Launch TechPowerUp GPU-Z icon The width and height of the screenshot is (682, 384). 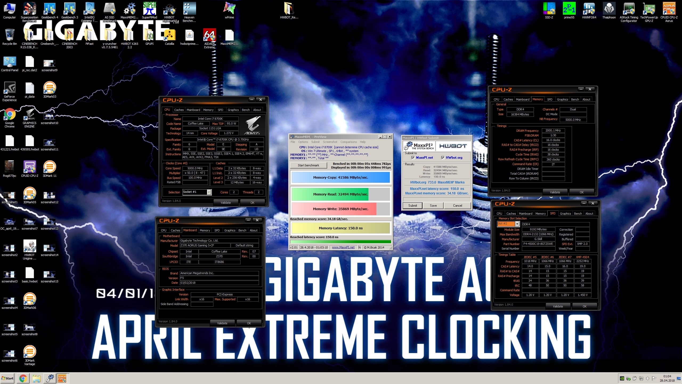click(x=649, y=11)
